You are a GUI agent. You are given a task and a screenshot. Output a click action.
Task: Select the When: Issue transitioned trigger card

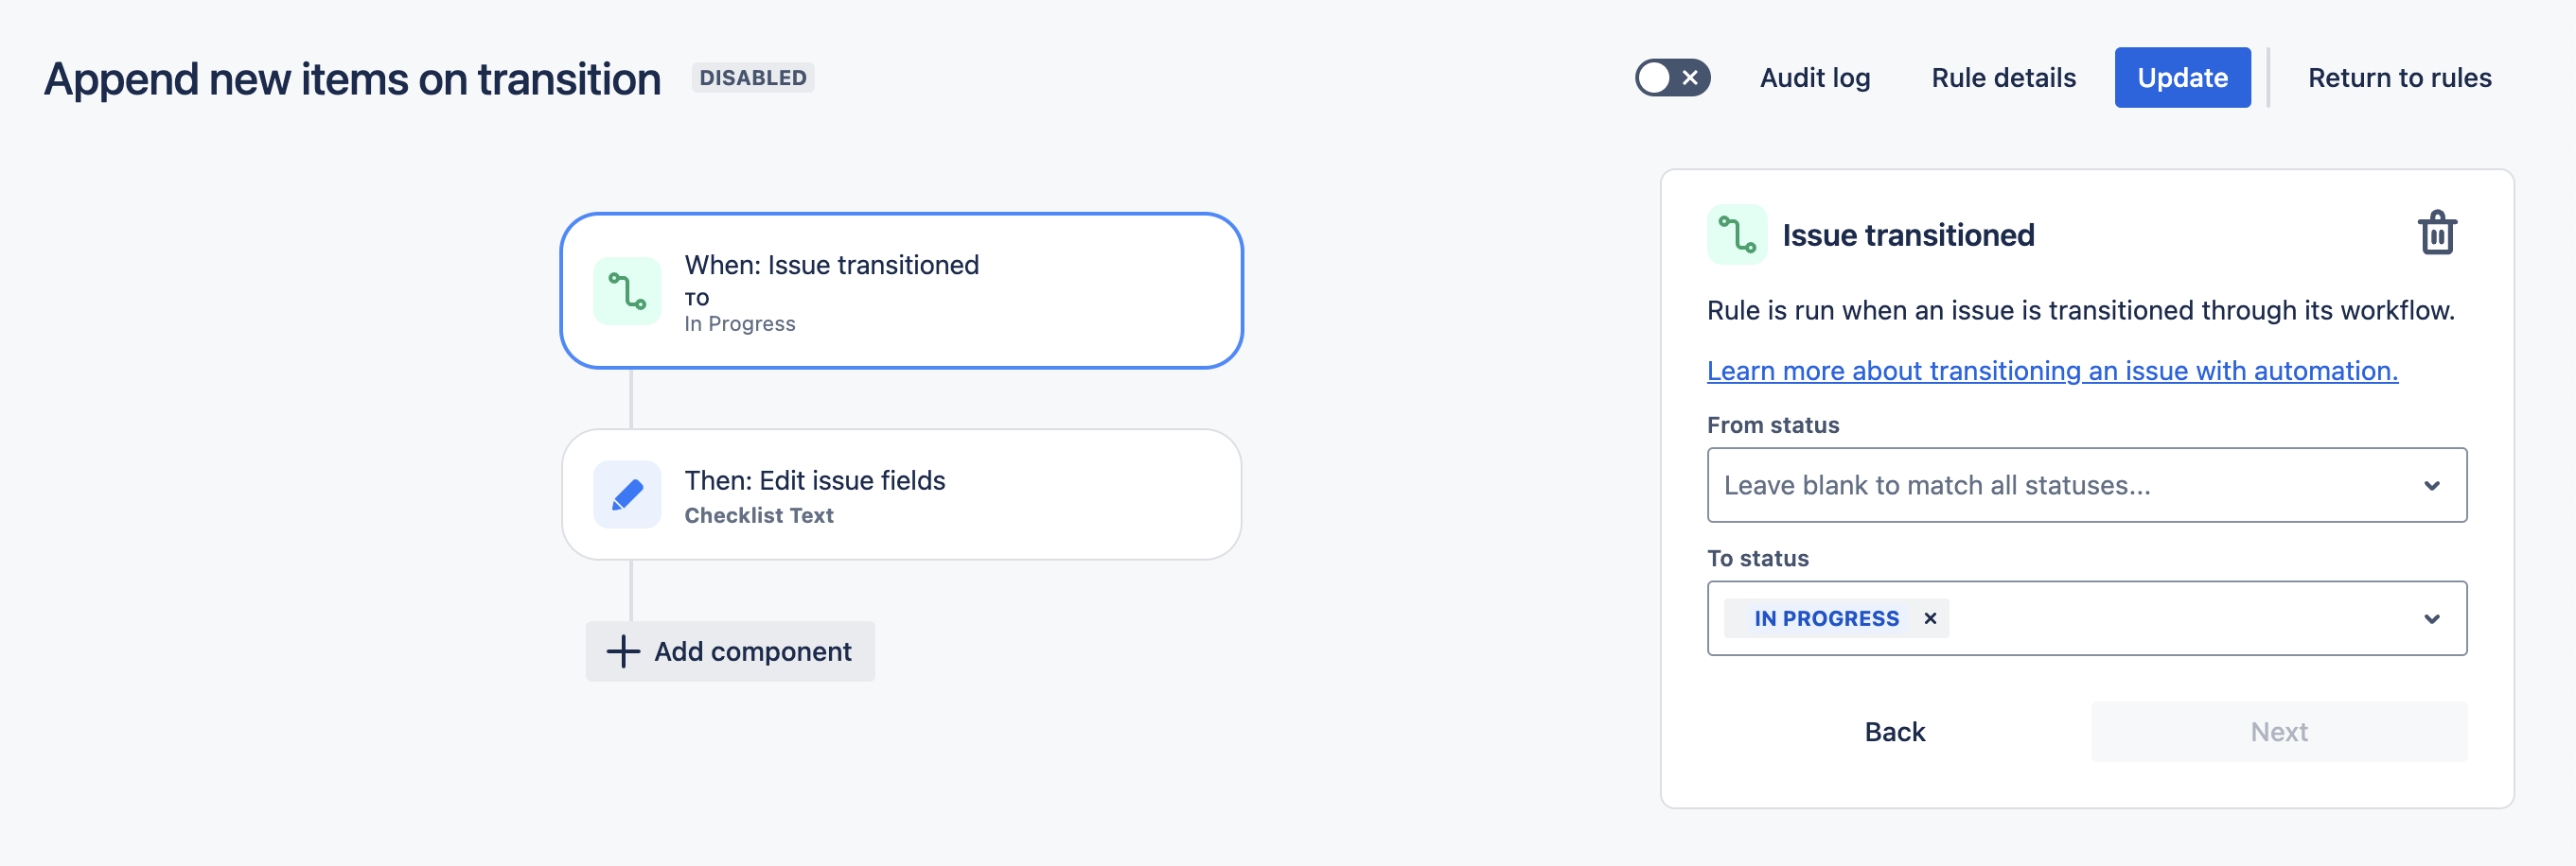click(900, 290)
